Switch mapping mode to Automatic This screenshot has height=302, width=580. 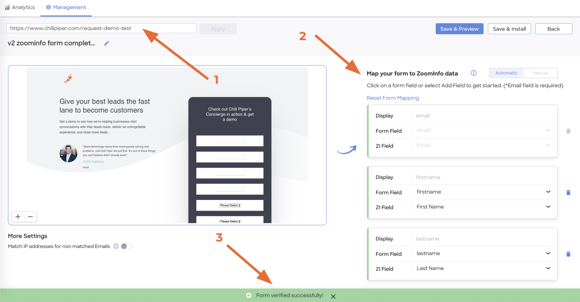[506, 73]
